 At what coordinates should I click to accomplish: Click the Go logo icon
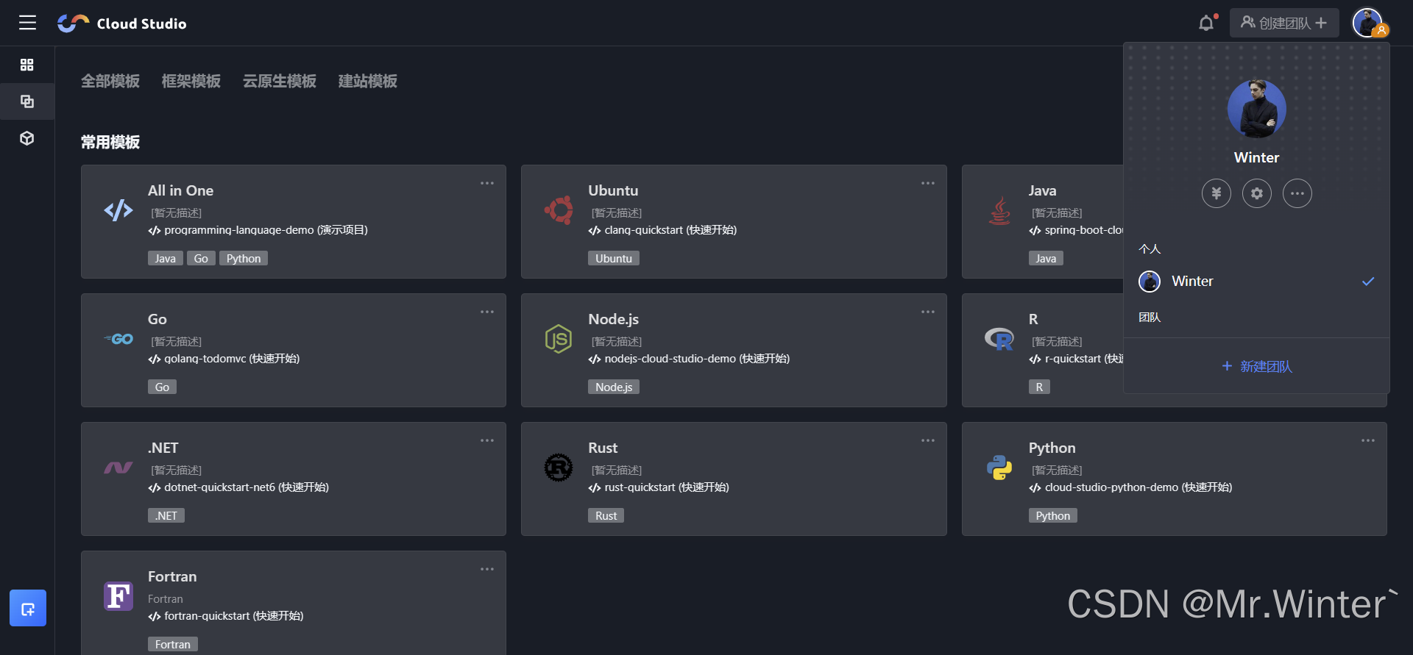[118, 339]
